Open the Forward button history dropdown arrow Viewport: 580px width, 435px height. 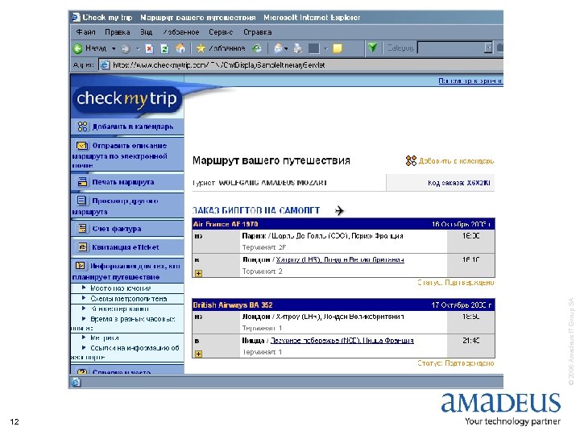click(x=137, y=48)
